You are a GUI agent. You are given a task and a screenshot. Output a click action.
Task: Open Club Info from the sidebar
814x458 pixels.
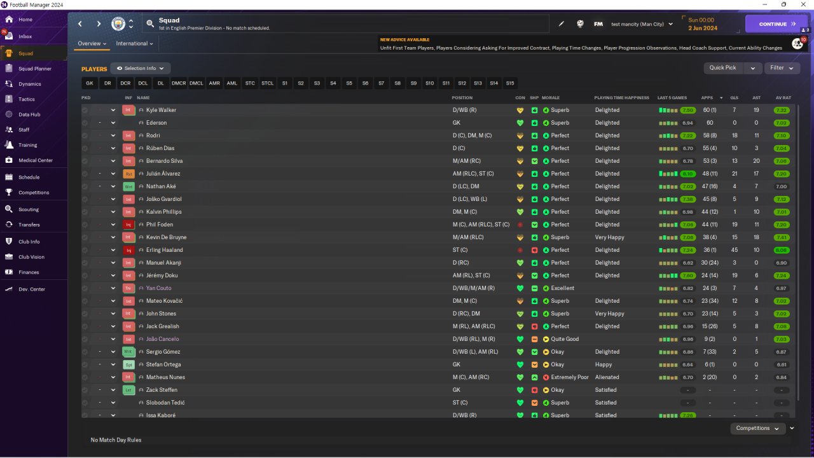[29, 242]
